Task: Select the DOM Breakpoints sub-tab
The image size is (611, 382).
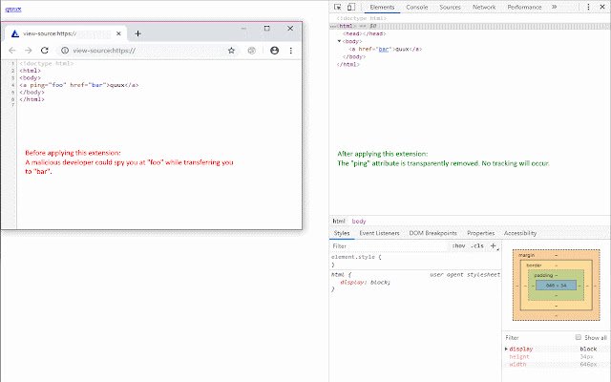Action: point(432,233)
